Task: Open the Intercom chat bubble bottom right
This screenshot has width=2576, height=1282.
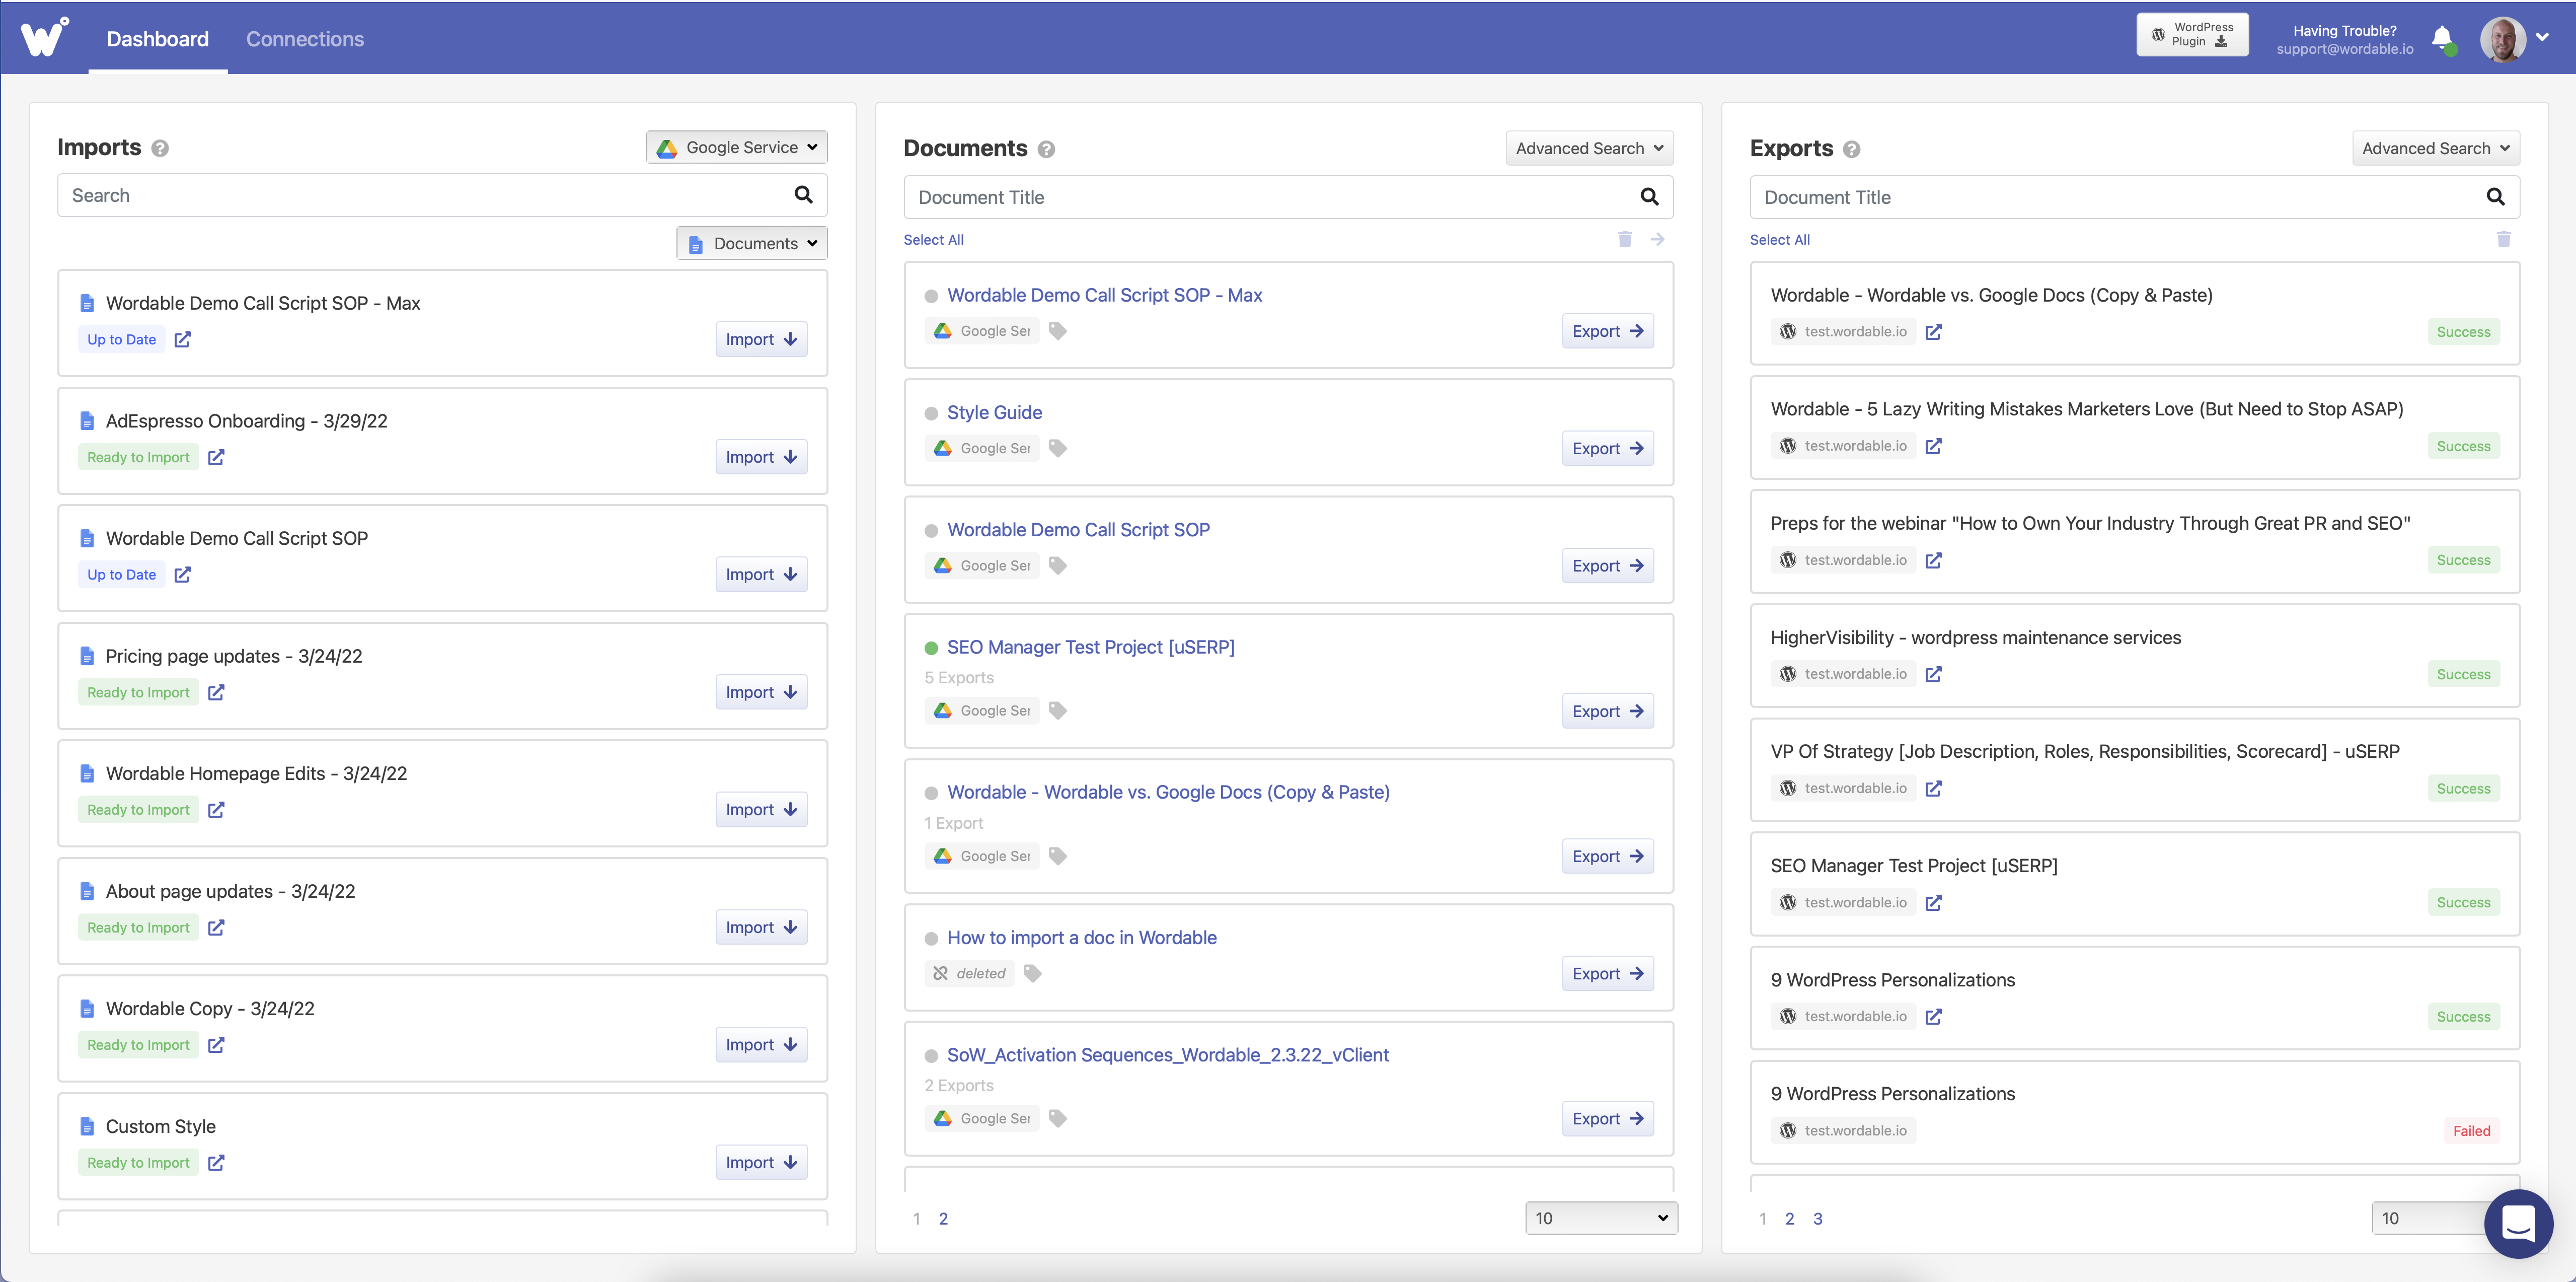Action: coord(2518,1223)
